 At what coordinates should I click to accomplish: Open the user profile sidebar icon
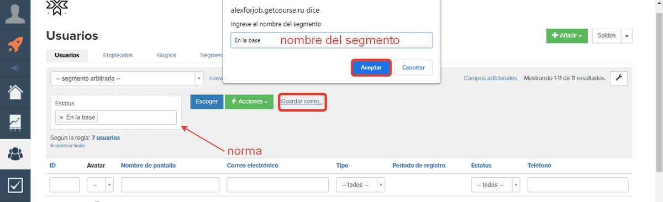pos(15,13)
